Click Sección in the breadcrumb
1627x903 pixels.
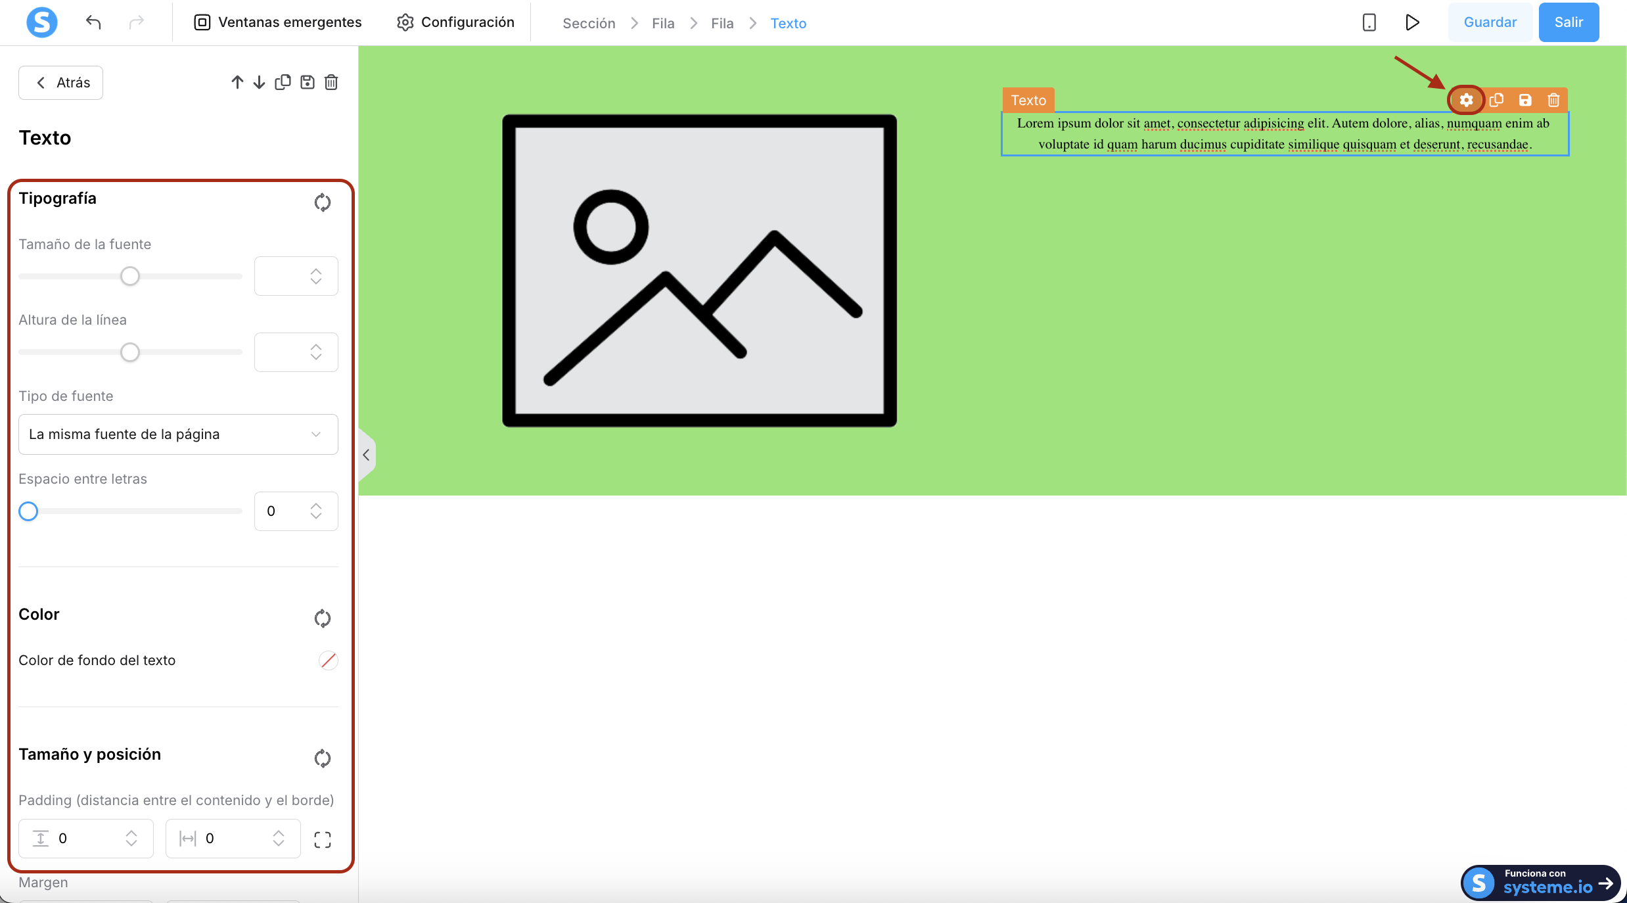click(x=589, y=24)
